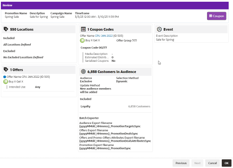Click the blue dot next to Offer Name CPU JAN 2022
This screenshot has height=168, width=233.
point(5,77)
